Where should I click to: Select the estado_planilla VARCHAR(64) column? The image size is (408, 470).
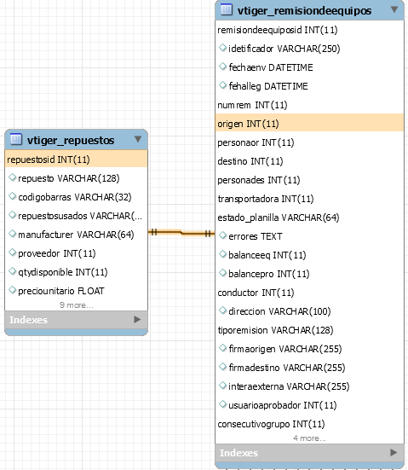tap(309, 218)
